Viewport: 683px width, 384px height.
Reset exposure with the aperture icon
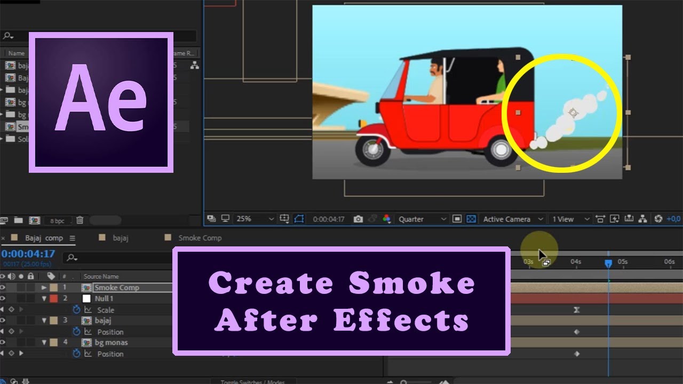click(x=658, y=219)
